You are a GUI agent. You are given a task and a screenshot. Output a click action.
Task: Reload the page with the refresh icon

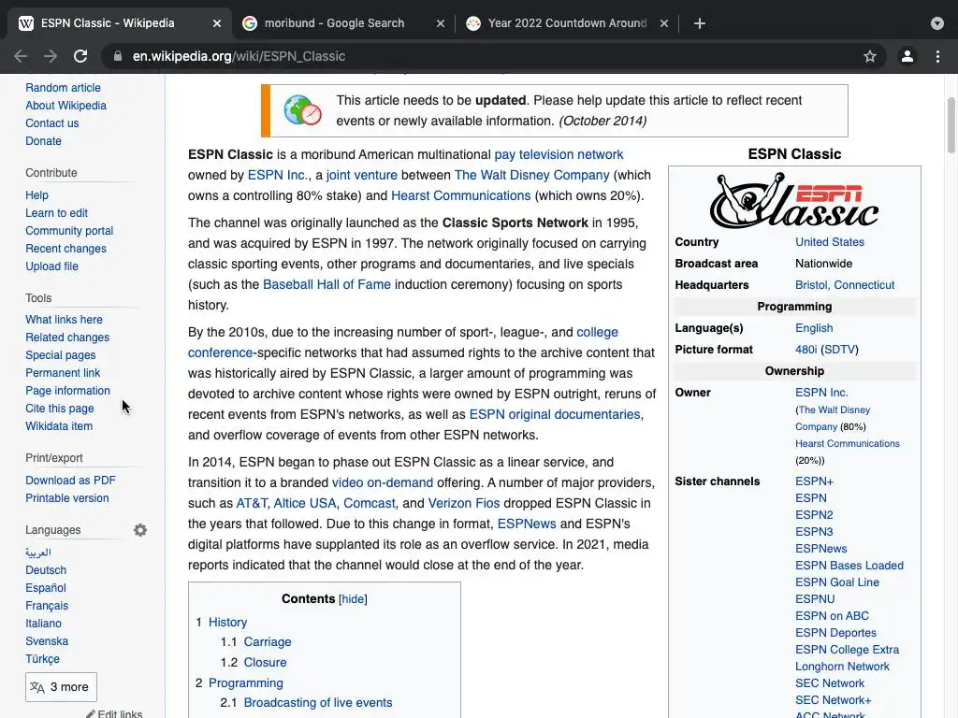pos(80,56)
